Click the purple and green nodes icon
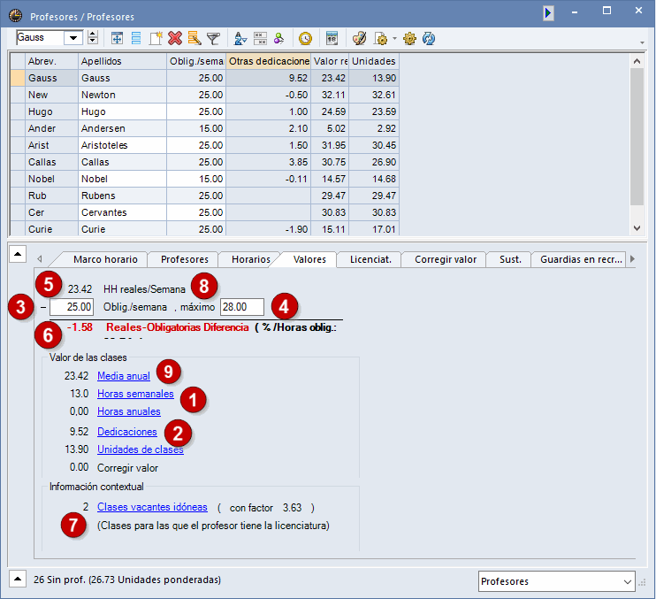The width and height of the screenshot is (656, 599). (278, 39)
